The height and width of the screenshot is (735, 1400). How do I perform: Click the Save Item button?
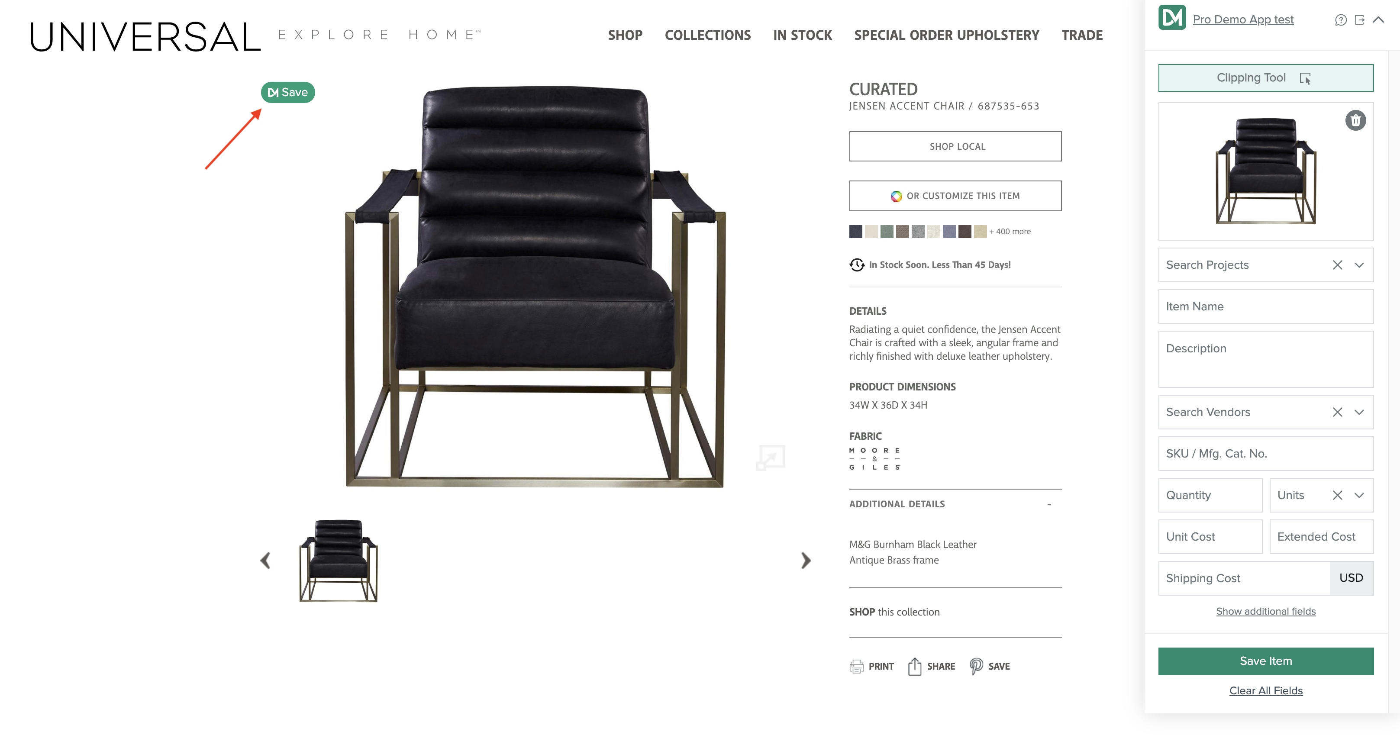pyautogui.click(x=1266, y=661)
